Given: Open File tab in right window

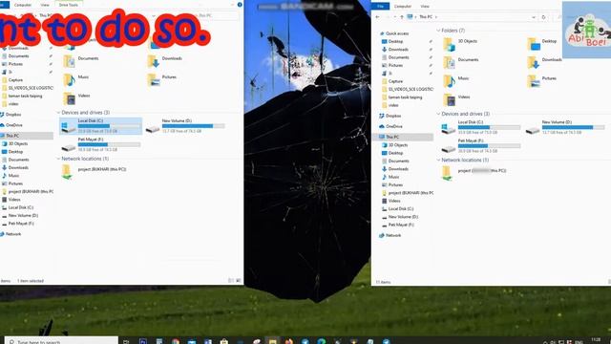Looking at the screenshot, I should coord(380,7).
